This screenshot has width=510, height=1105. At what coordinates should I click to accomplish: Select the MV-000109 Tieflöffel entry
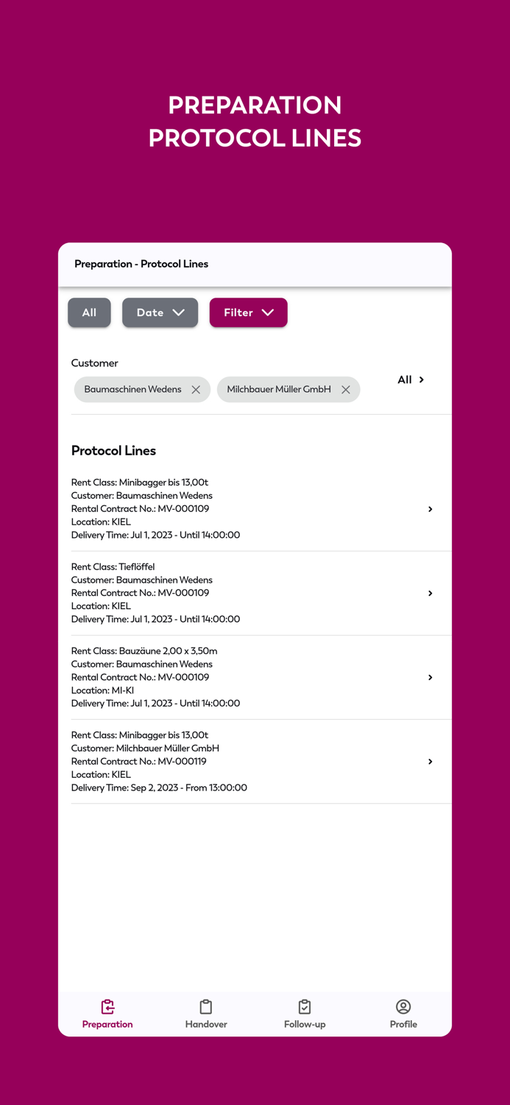click(221, 593)
